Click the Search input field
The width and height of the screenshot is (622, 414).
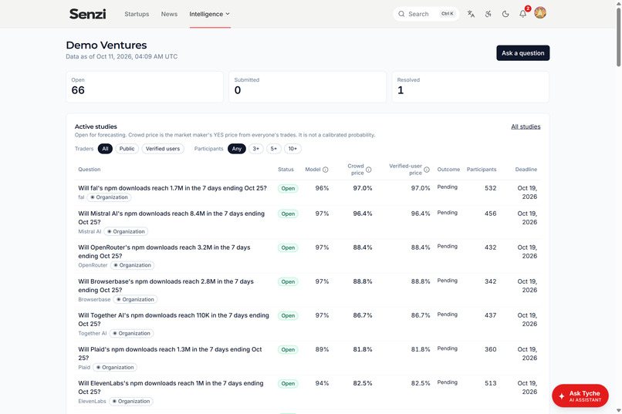(x=426, y=14)
